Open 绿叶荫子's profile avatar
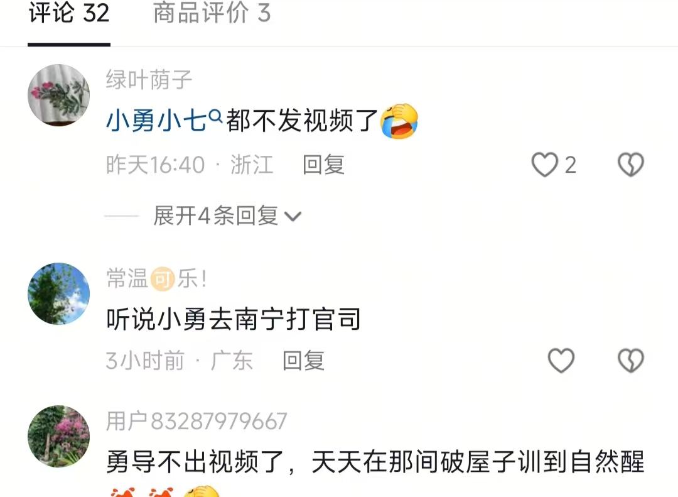The height and width of the screenshot is (497, 678). click(x=58, y=96)
